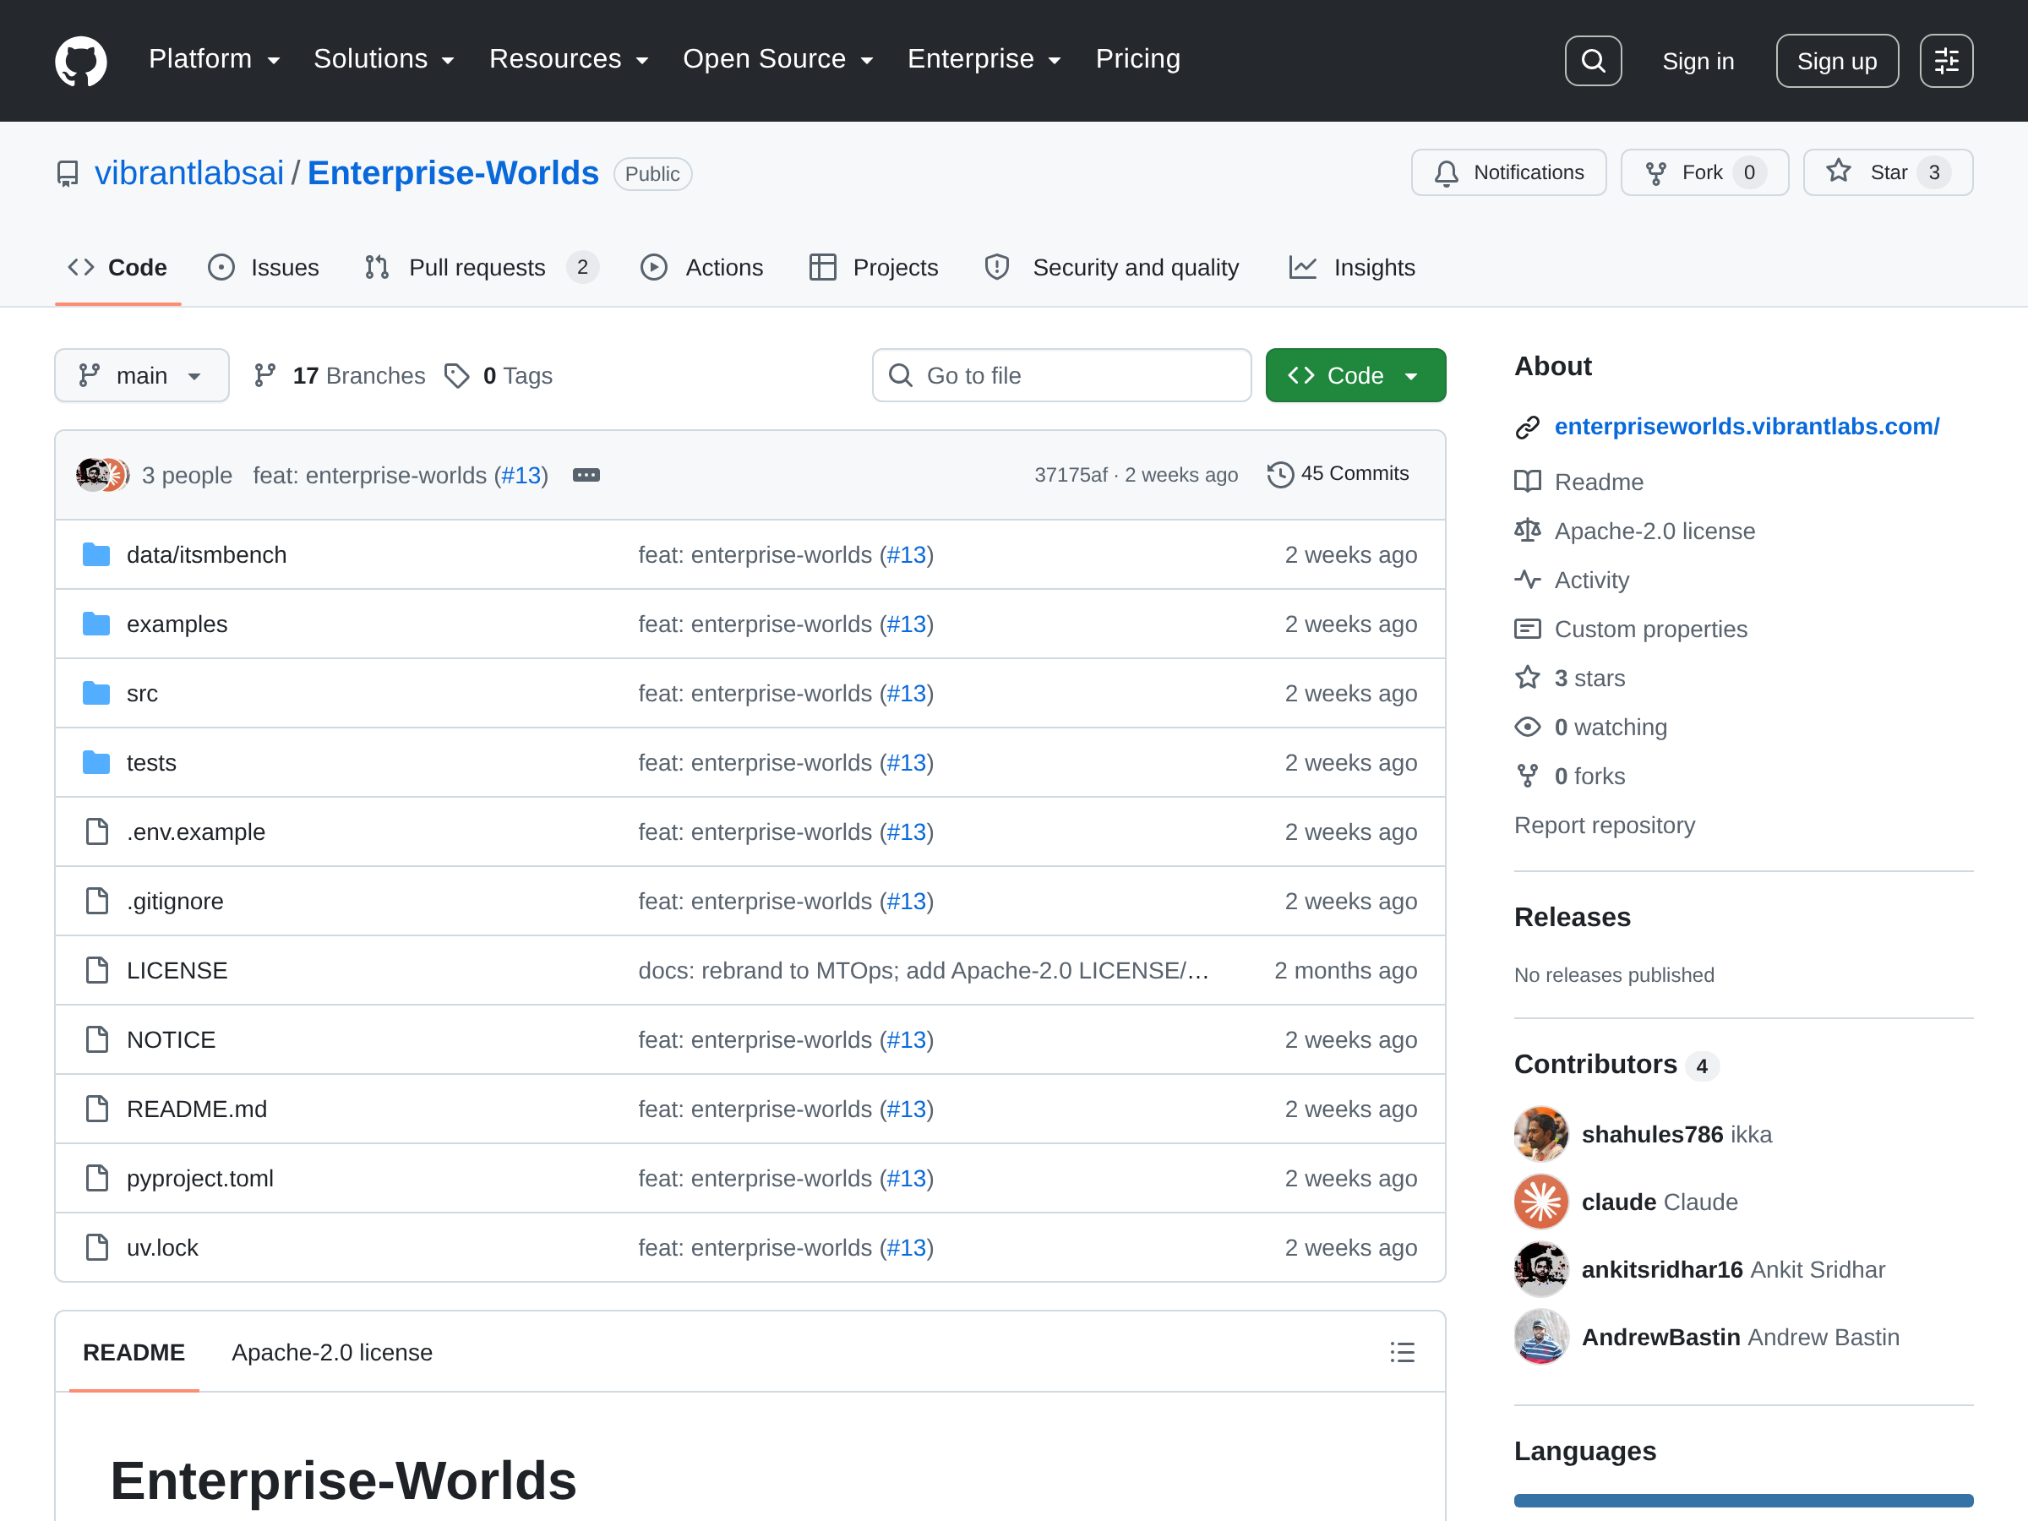Switch to the Pull requests tab
Screen dimensions: 2028x1521
pyautogui.click(x=481, y=268)
